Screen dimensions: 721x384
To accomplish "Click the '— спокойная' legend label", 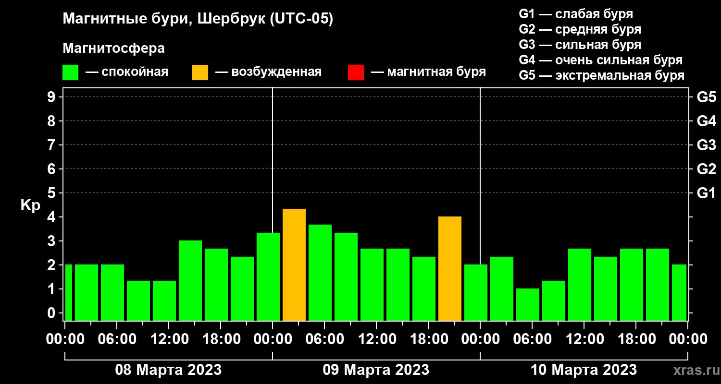I will coord(127,72).
